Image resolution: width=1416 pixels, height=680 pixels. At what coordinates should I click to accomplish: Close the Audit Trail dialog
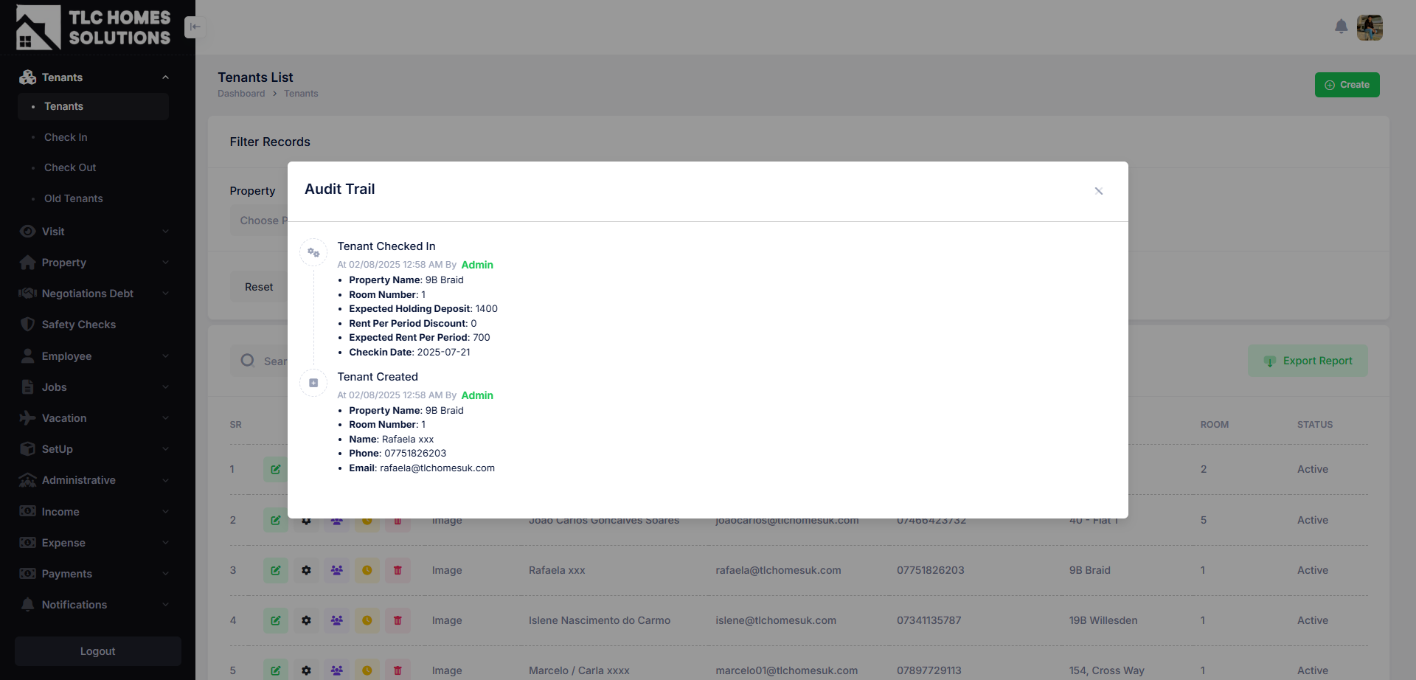1098,191
